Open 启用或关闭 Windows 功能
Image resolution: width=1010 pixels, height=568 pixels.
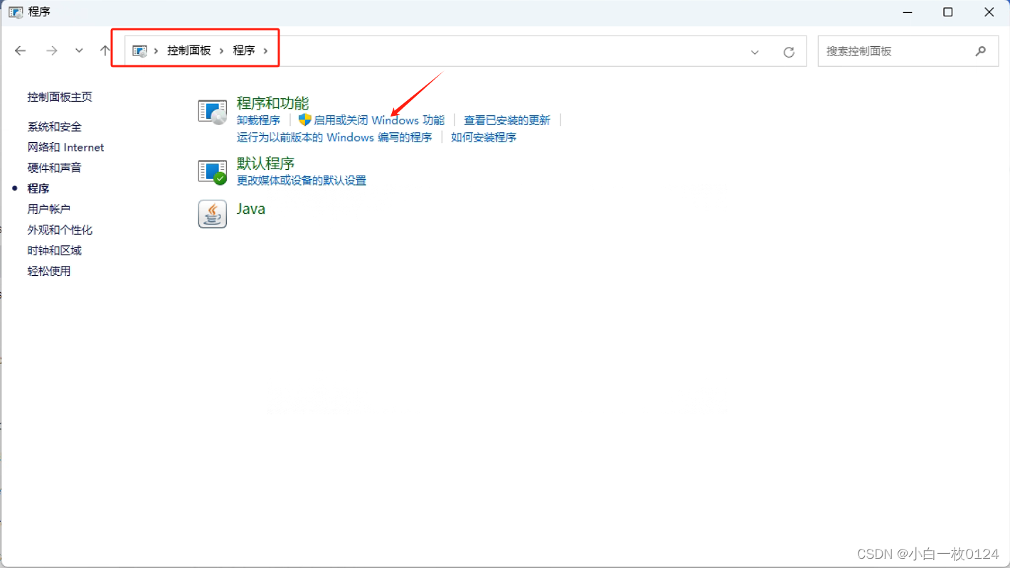[x=379, y=120]
